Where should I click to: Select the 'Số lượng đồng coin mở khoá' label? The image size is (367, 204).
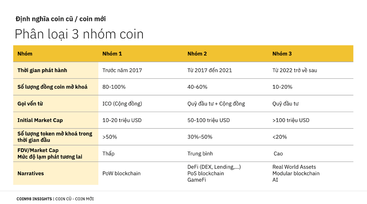tap(52, 87)
